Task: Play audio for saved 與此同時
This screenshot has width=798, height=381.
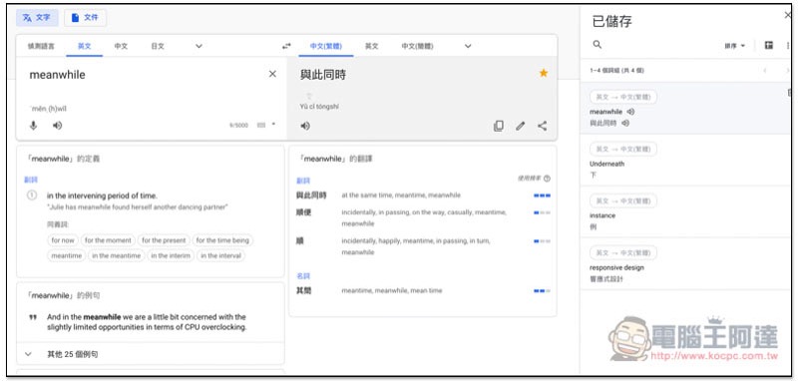Action: click(x=625, y=123)
